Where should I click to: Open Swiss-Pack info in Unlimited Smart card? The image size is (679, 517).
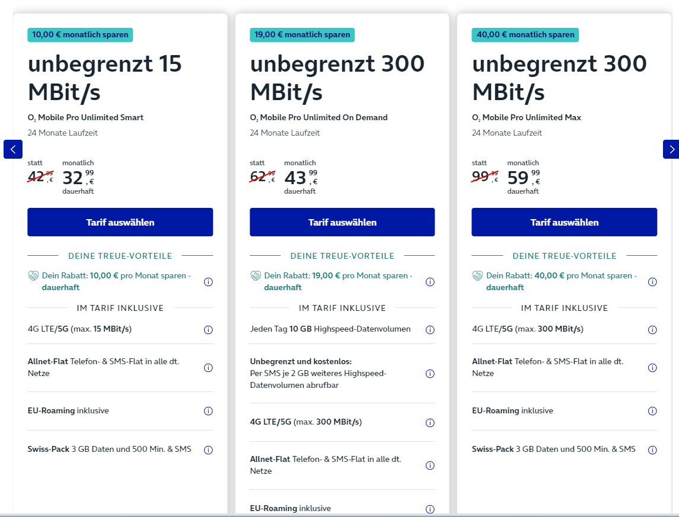208,450
